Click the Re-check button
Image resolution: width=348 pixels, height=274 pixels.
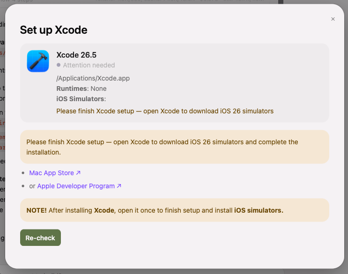click(40, 237)
